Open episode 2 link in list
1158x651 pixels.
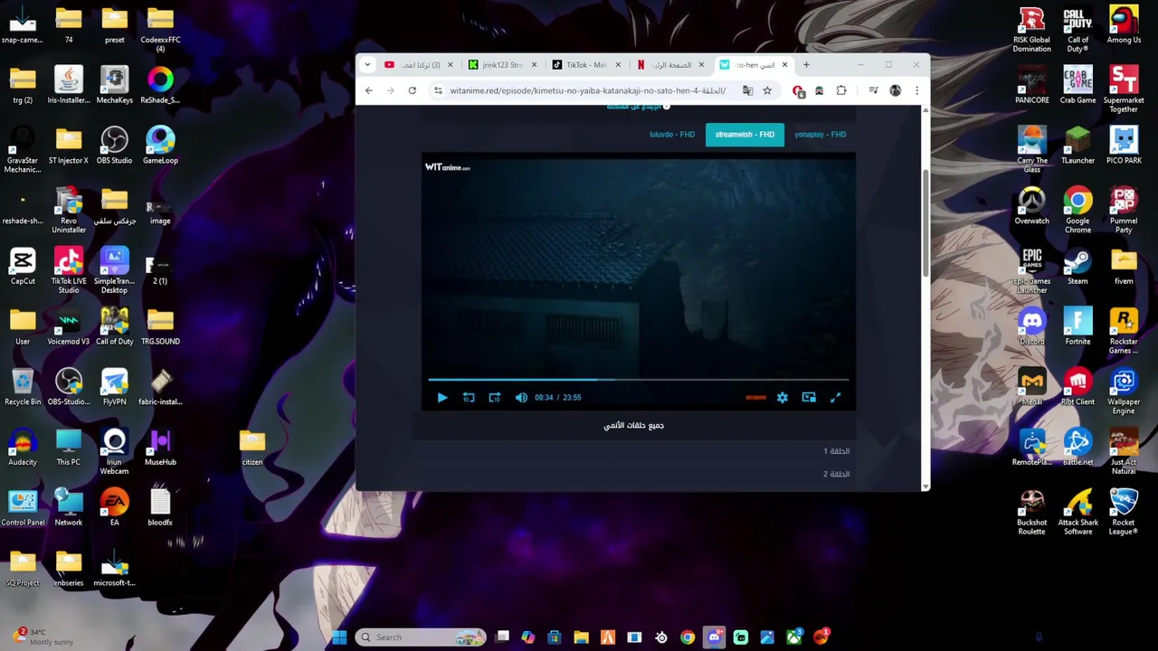coord(836,474)
